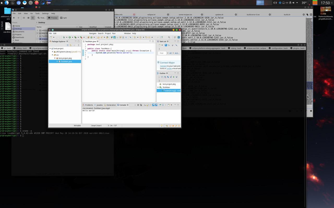Click New Java Package icon in Eclipse toolbar
Image resolution: width=334 pixels, height=208 pixels.
click(88, 37)
